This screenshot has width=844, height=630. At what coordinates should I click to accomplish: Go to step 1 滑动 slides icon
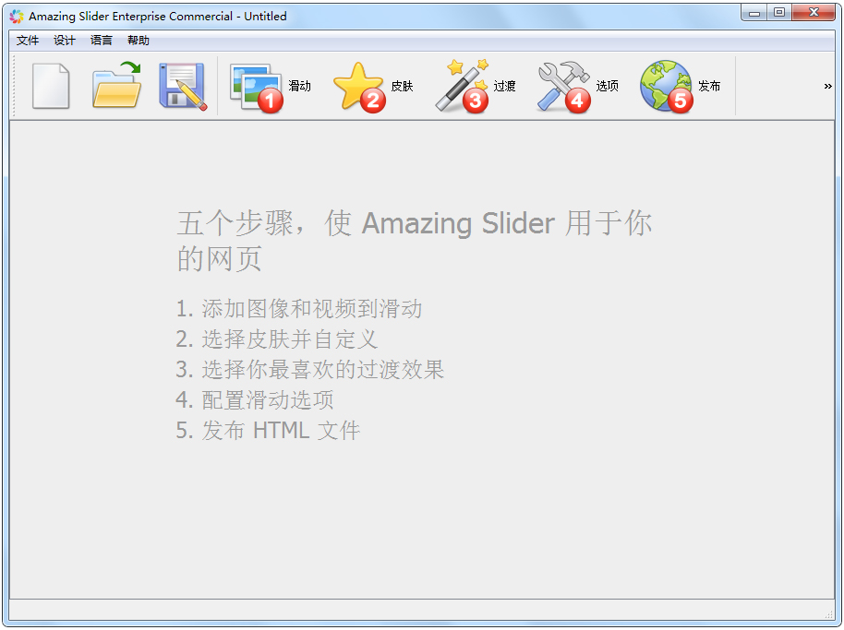pos(257,87)
